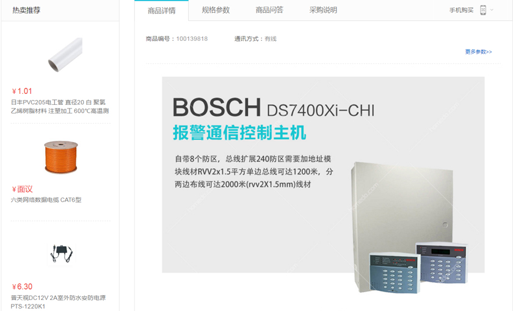Click the 手机购买 text

tap(461, 10)
